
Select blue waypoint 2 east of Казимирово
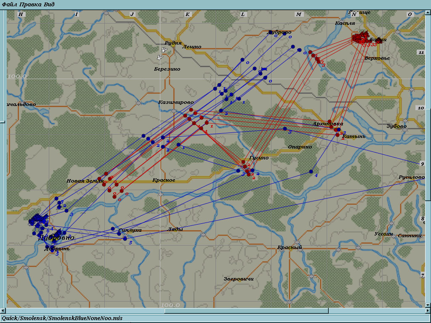tap(221, 111)
